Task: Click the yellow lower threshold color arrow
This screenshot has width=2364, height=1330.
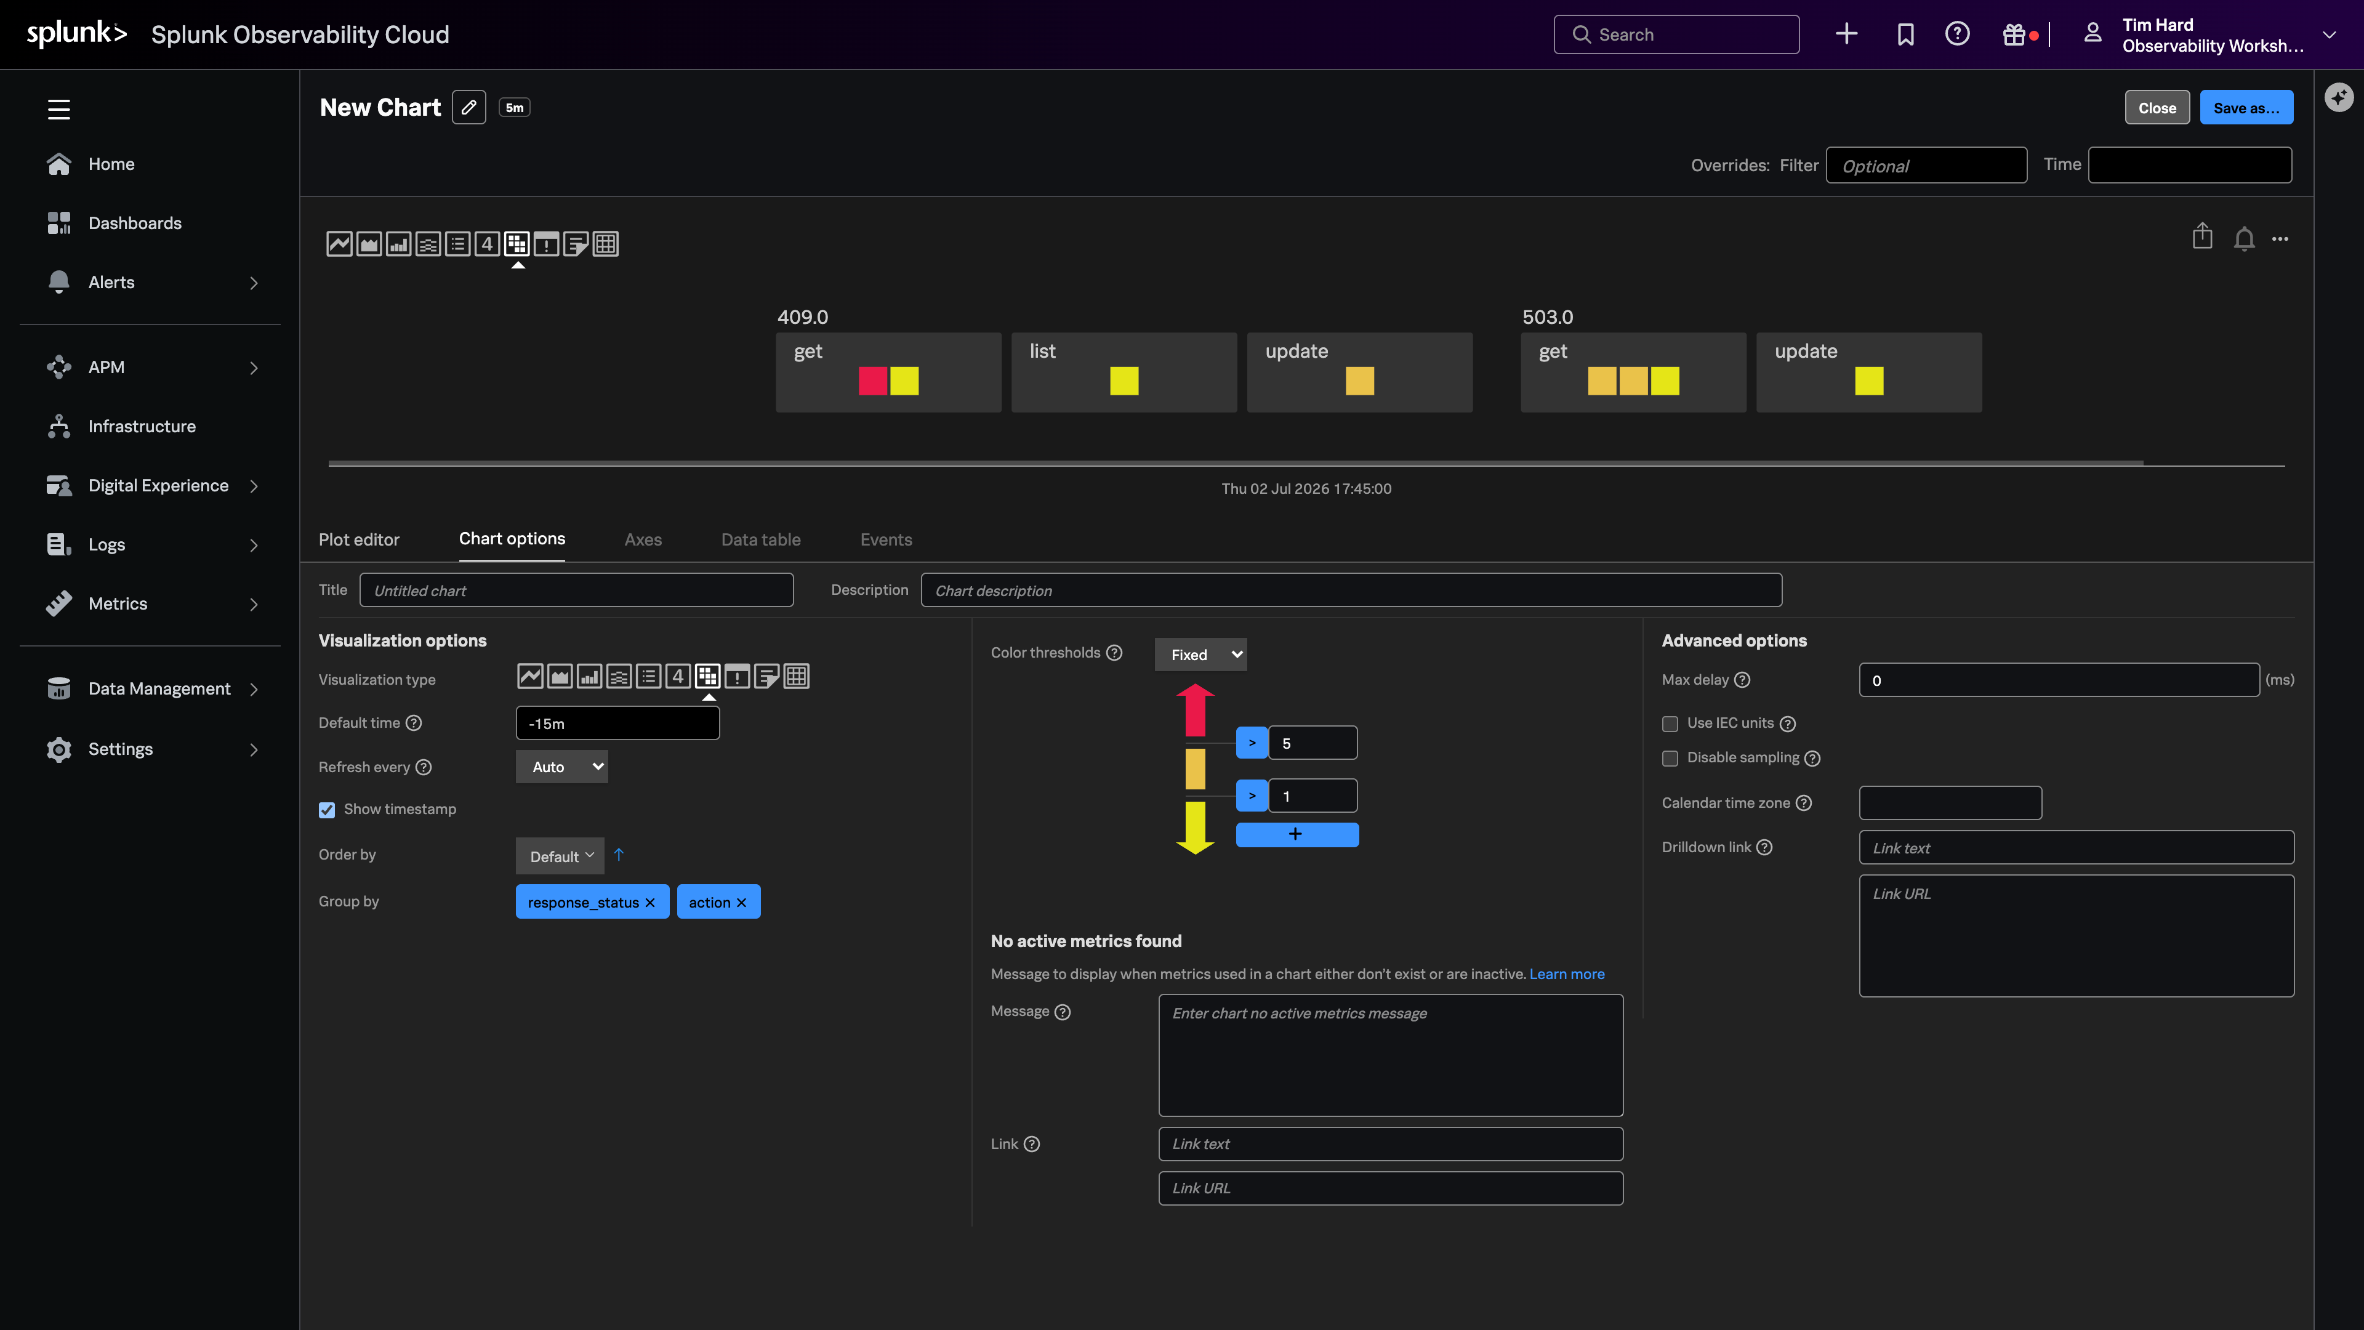Action: 1195,827
